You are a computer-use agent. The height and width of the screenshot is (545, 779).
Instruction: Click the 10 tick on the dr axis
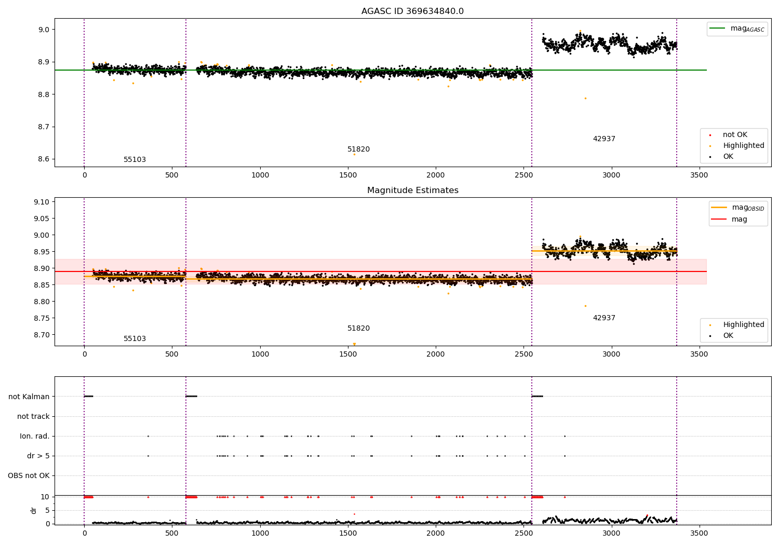pos(45,497)
